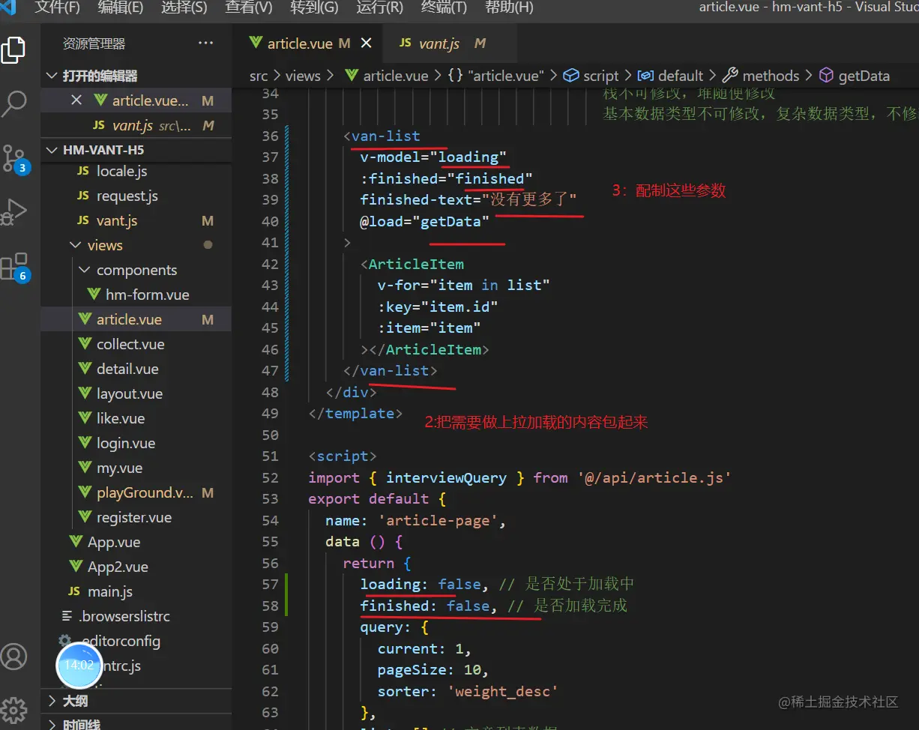Open Extensions view with badge 6

(14, 267)
